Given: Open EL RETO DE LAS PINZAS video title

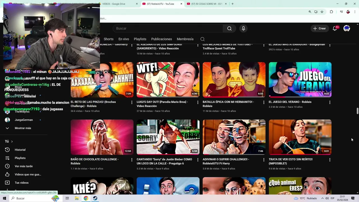Looking at the screenshot, I should [x=93, y=104].
